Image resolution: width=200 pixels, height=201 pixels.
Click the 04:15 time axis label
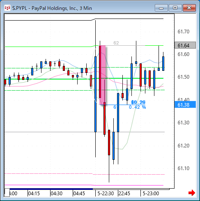point(34,194)
